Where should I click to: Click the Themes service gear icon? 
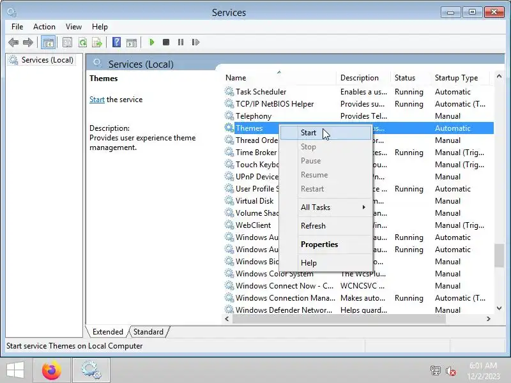click(x=229, y=128)
